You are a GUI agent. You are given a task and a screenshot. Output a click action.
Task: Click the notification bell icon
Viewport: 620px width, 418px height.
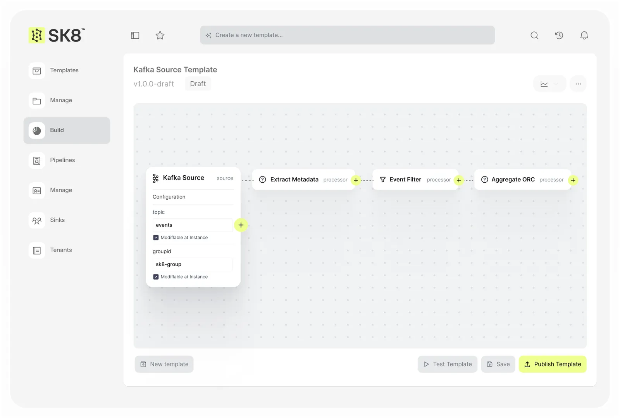point(584,35)
